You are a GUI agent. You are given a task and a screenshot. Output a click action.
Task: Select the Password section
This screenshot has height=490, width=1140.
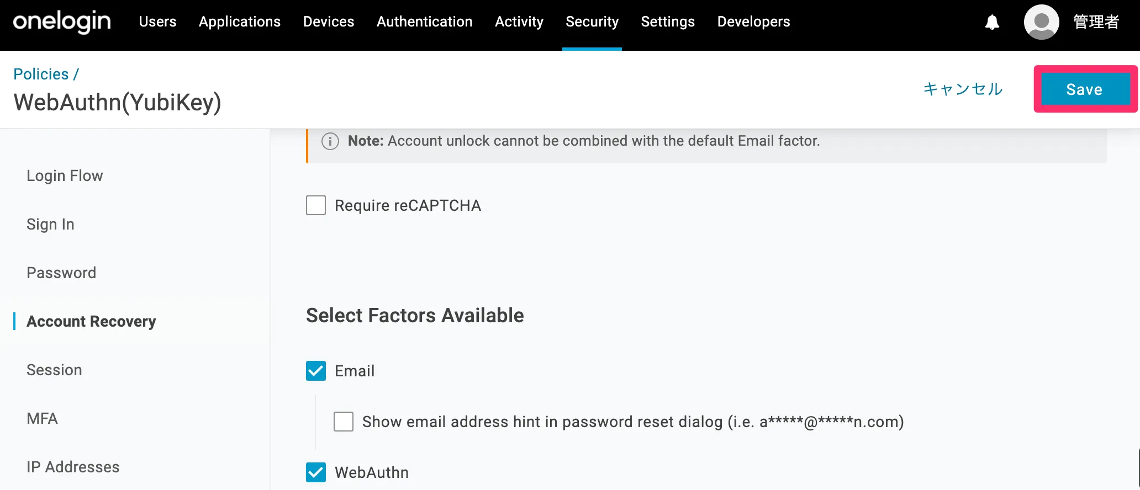(61, 273)
